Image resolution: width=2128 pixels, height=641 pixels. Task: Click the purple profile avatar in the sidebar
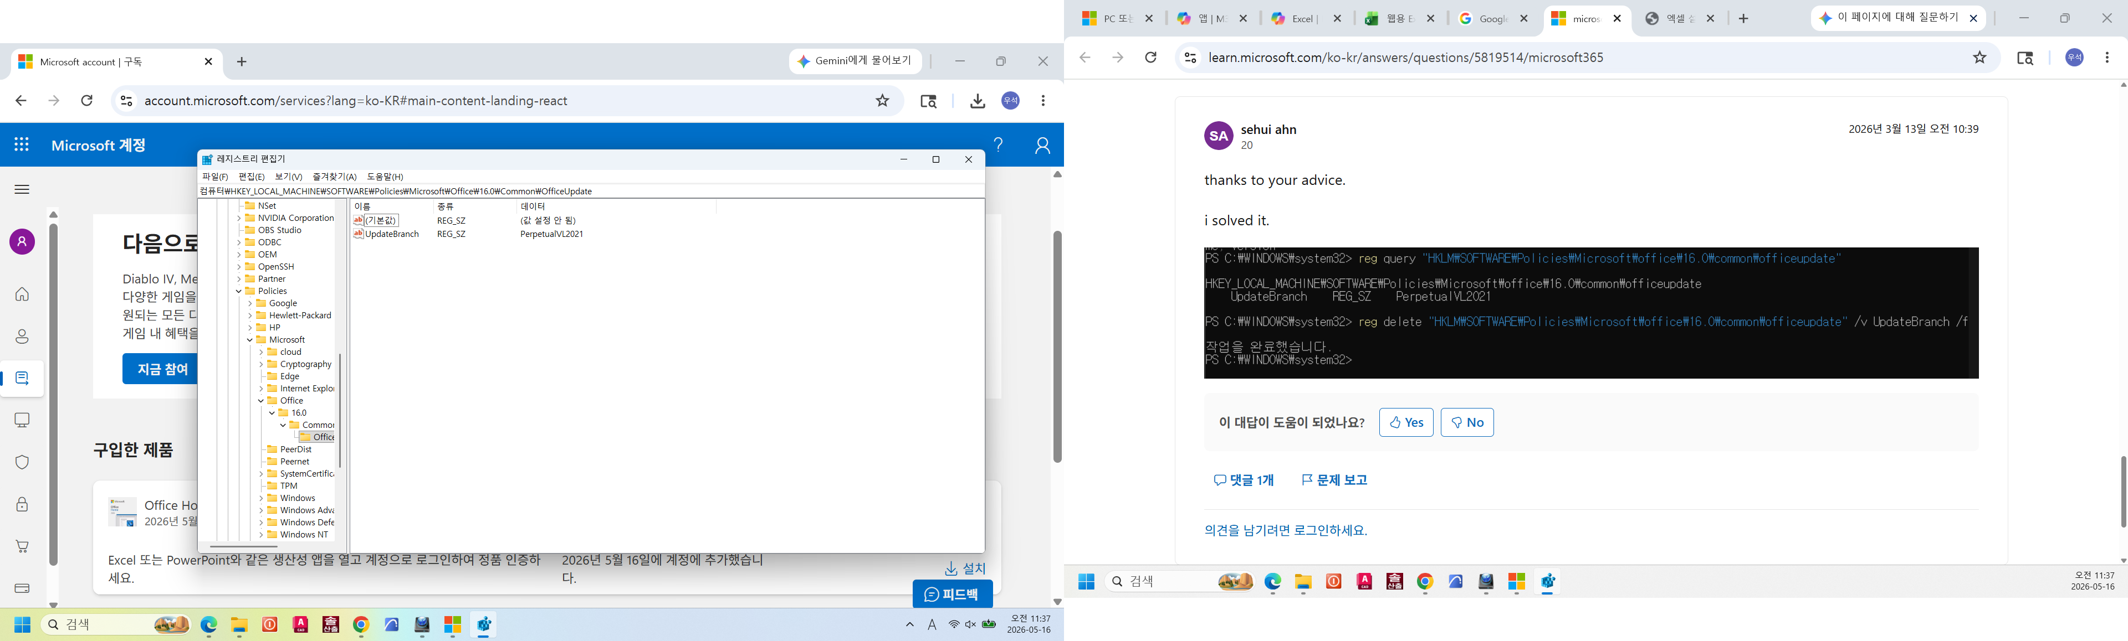tap(22, 242)
